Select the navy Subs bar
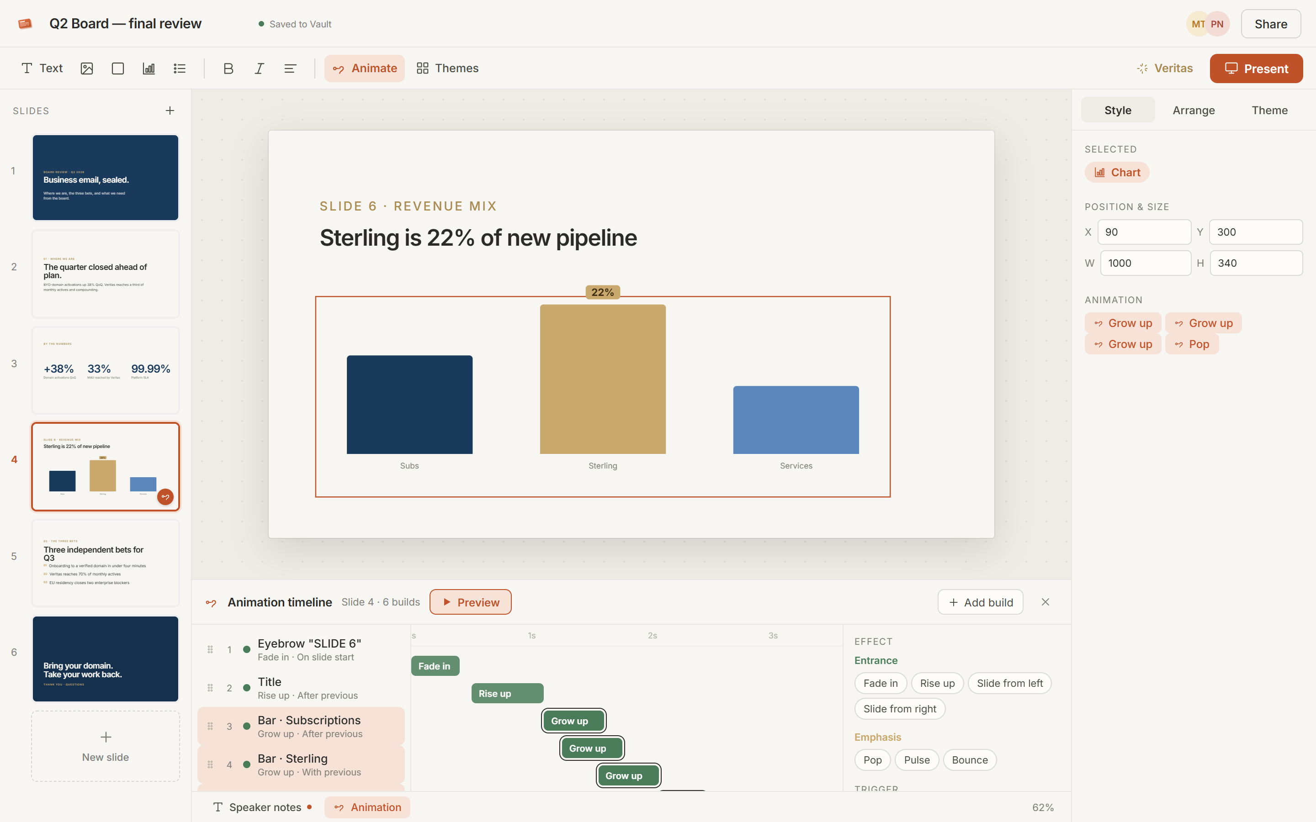1316x822 pixels. [409, 405]
